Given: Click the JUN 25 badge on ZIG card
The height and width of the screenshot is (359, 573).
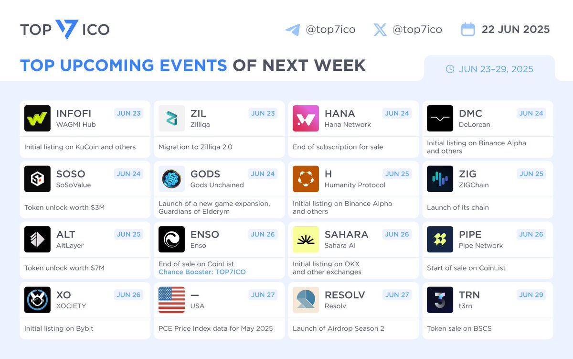Looking at the screenshot, I should [531, 174].
